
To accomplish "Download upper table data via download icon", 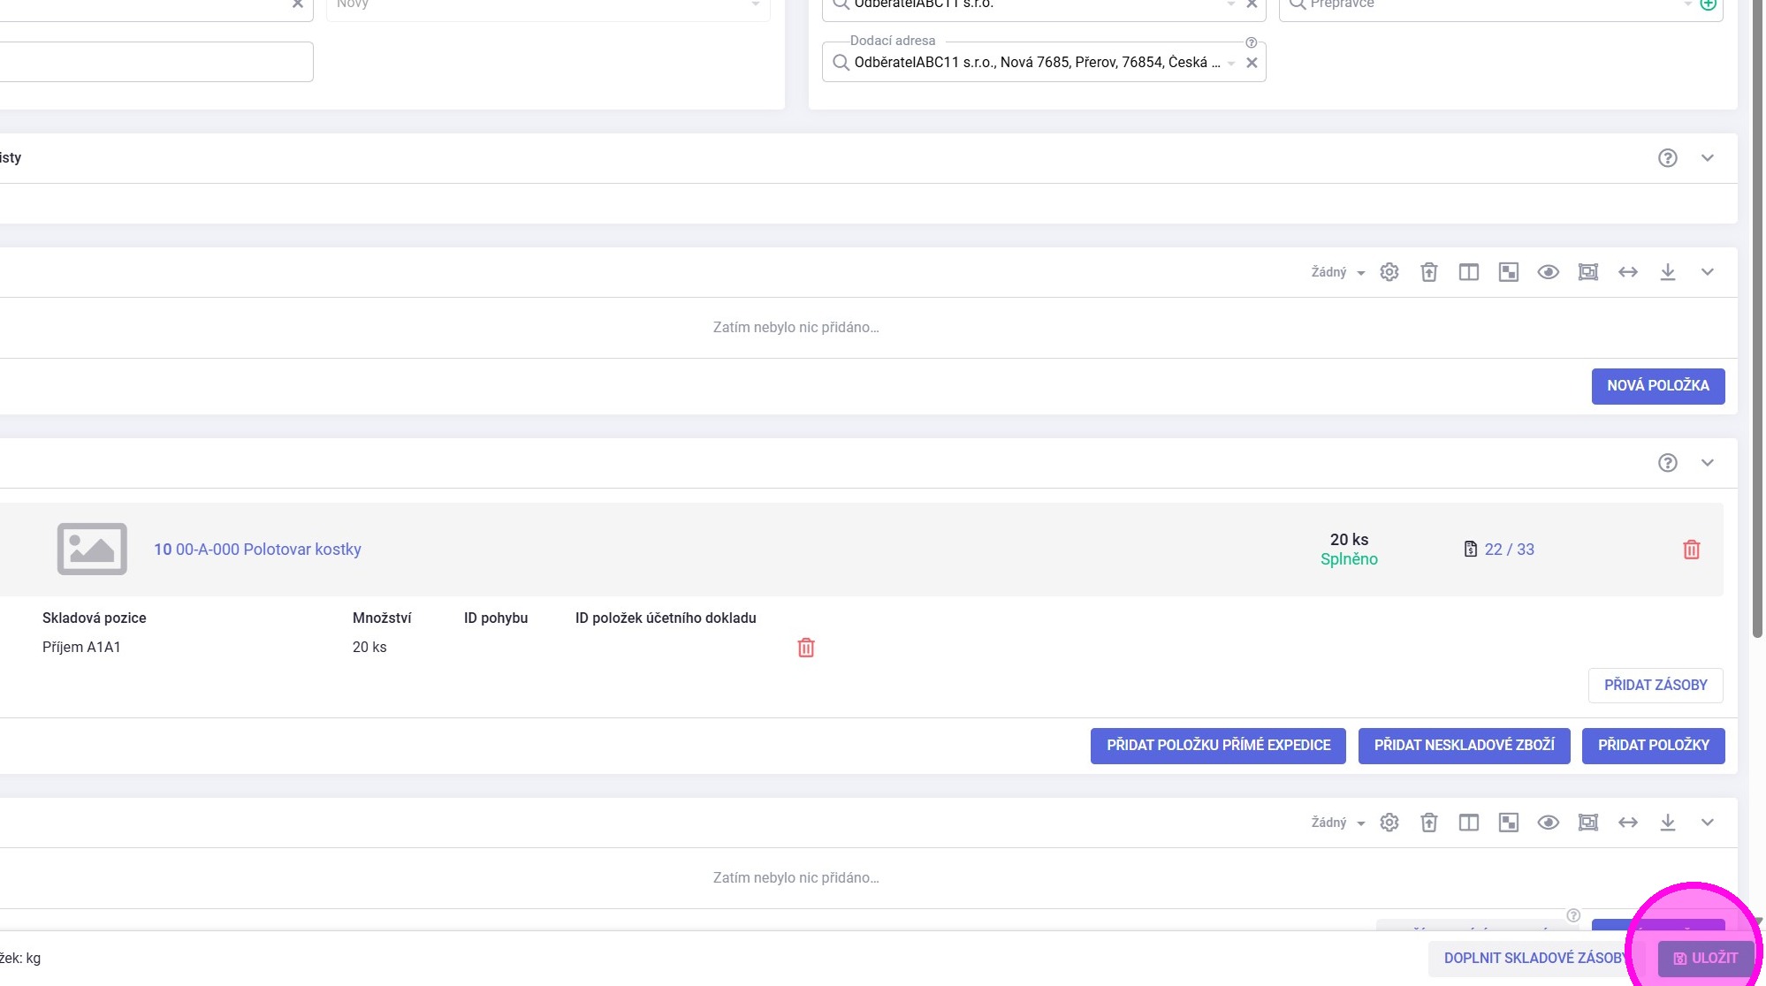I will [1668, 272].
